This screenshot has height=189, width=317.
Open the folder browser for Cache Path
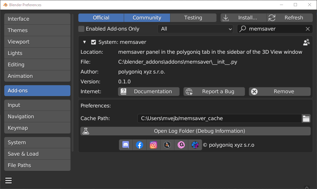tap(306, 118)
